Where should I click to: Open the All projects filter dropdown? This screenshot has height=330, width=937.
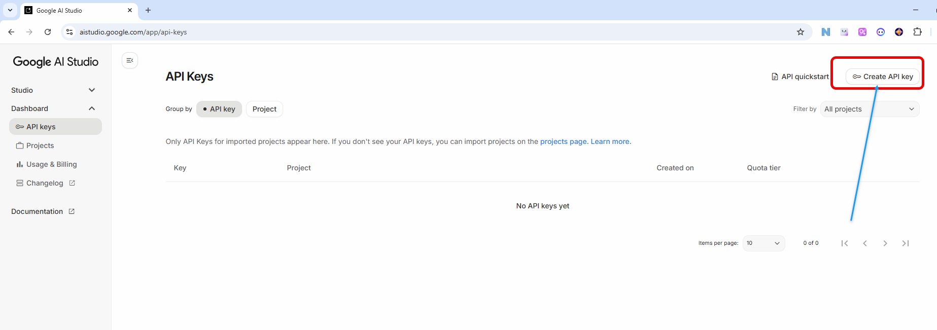tap(869, 109)
